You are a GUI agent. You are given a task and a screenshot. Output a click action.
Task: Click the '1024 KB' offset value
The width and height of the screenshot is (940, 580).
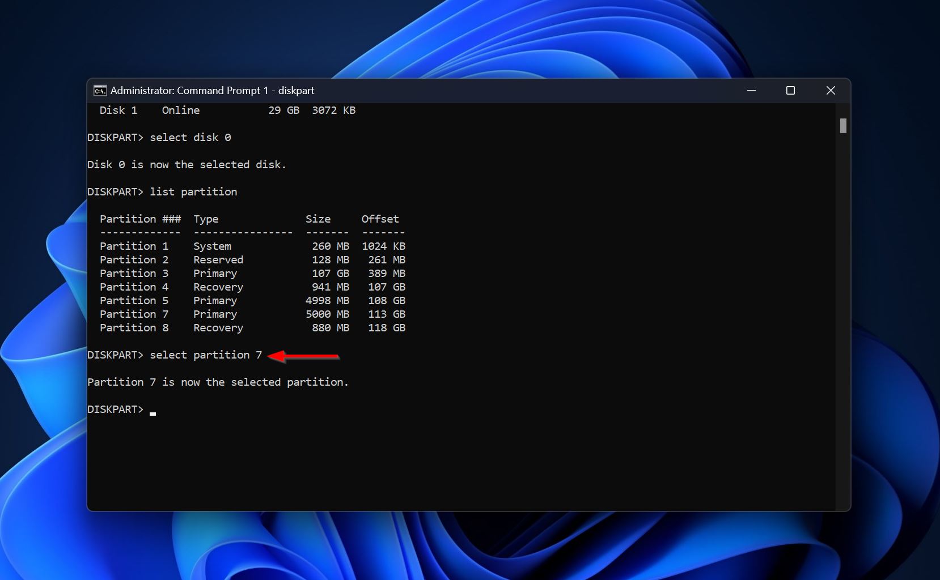coord(383,246)
